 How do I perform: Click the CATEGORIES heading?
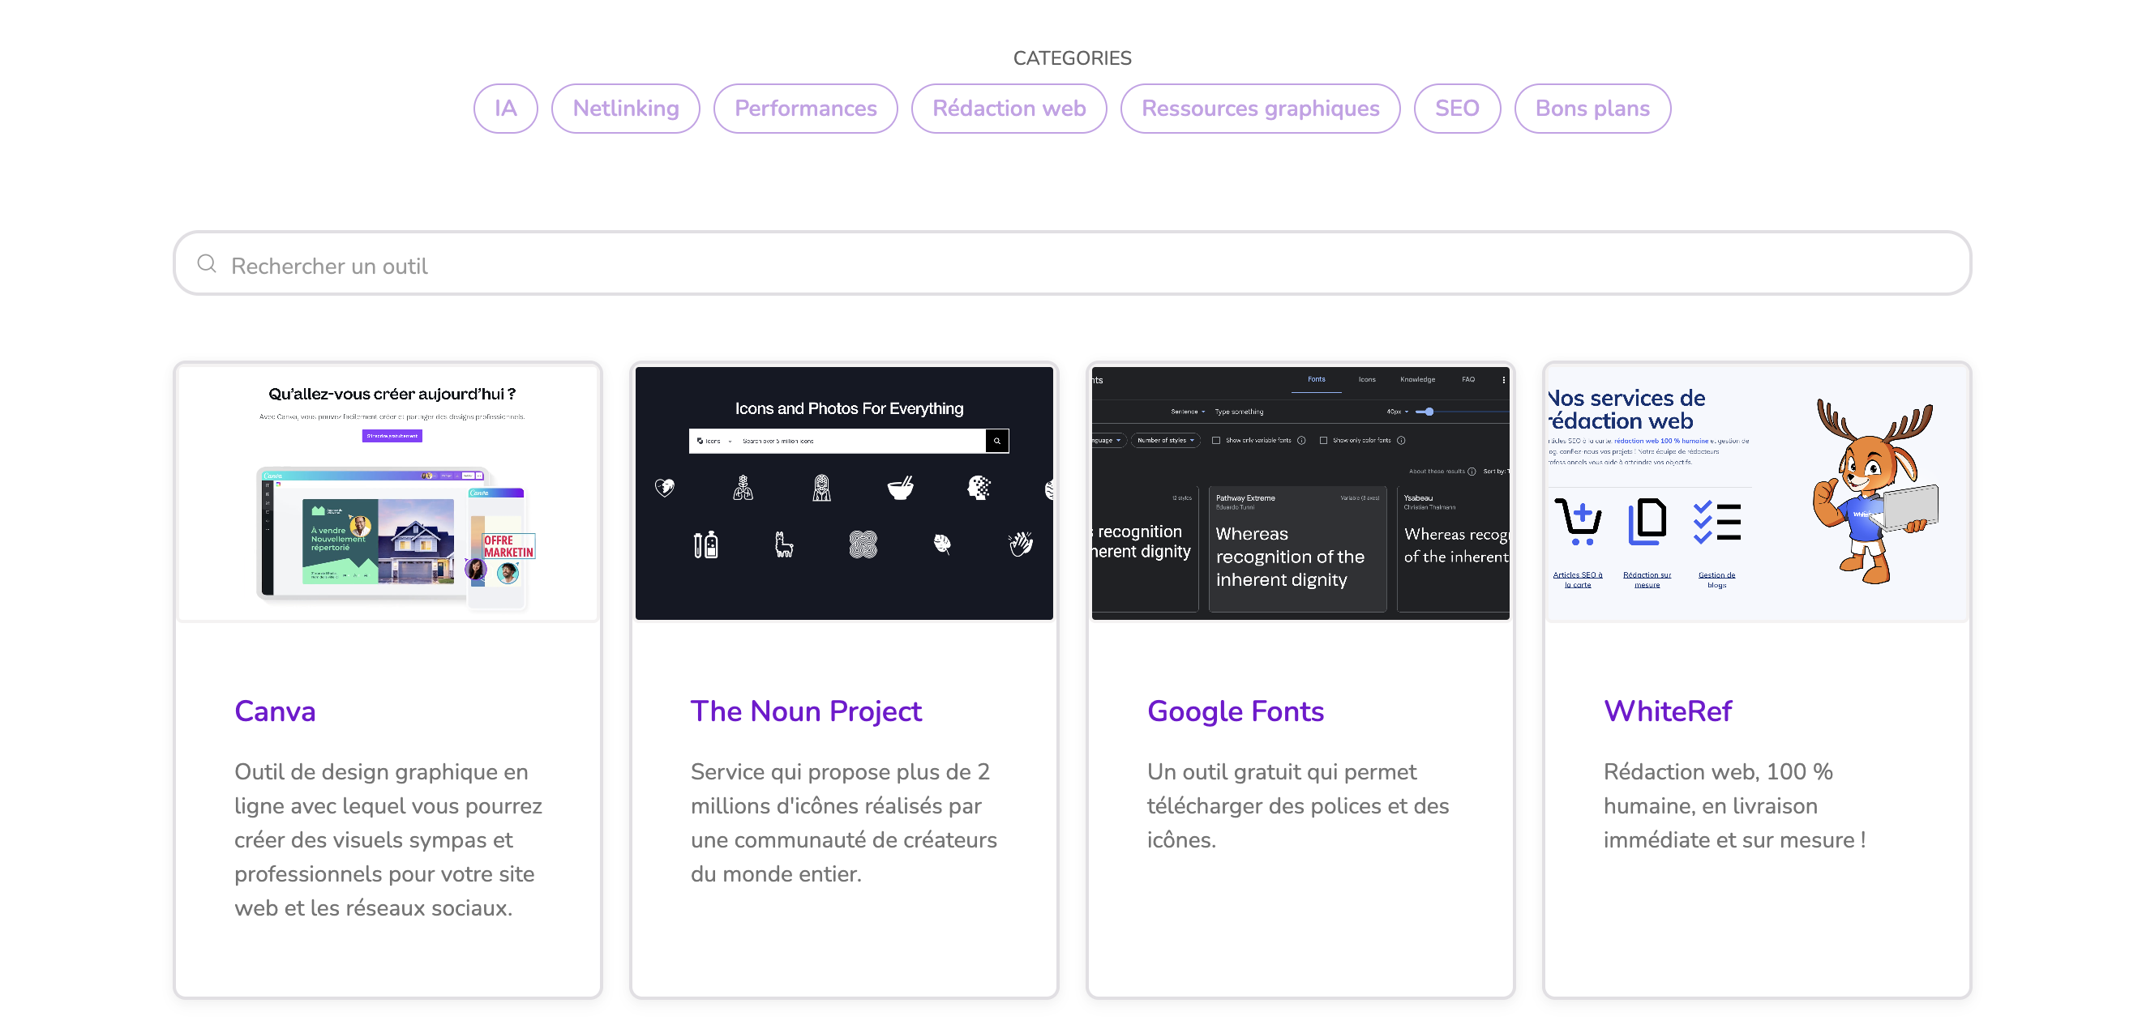click(1072, 58)
